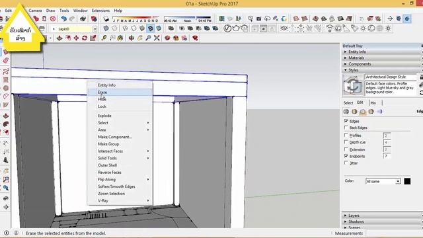Click the V-Ray render icon
Viewport: 423px width, 238px height.
coord(227,28)
